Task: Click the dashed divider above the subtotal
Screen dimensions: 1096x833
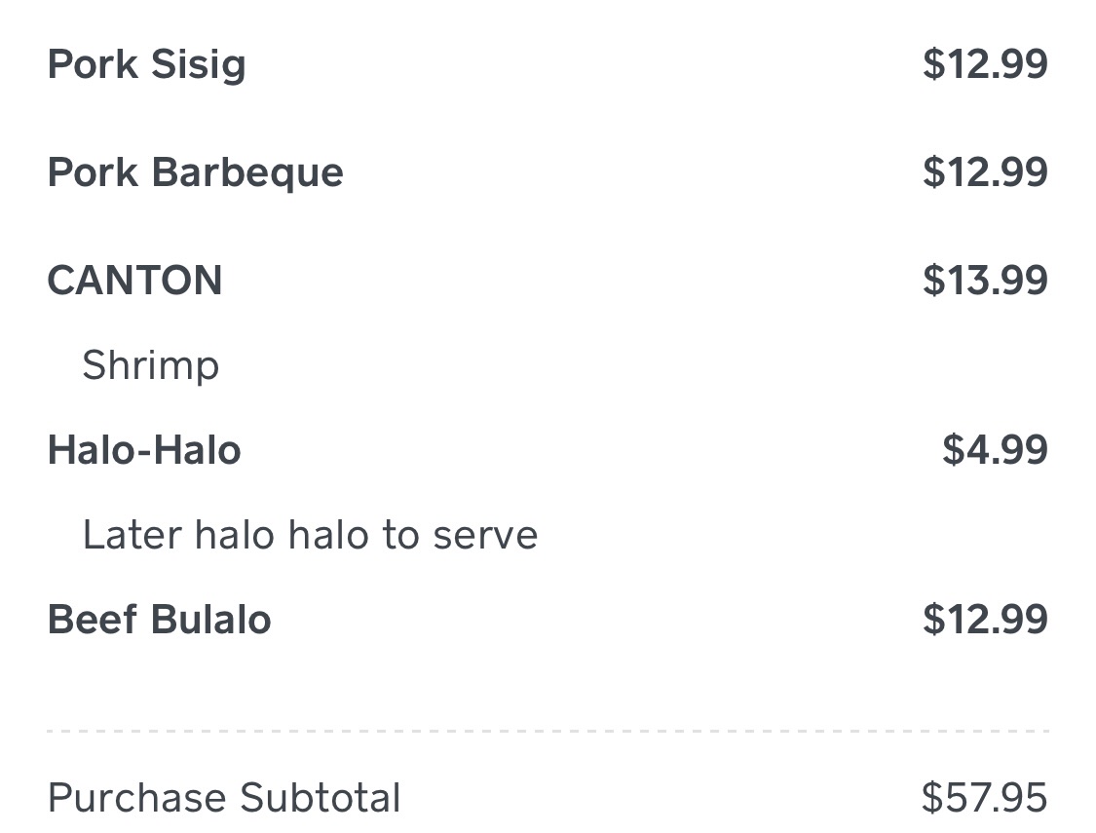Action: pos(548,730)
